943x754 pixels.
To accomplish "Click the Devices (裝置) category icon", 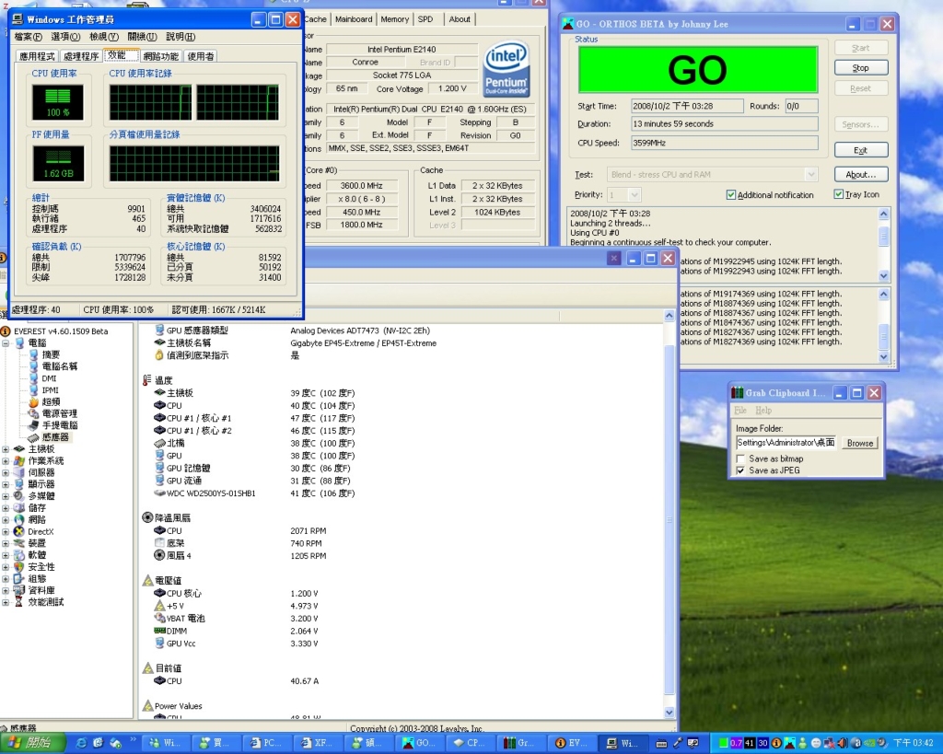I will click(19, 543).
